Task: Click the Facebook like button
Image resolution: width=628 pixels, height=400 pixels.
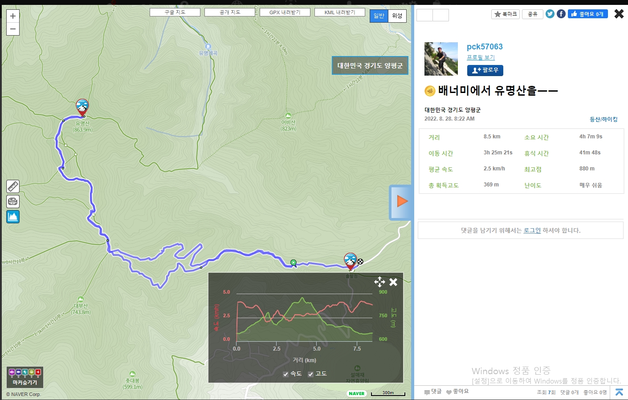Action: [x=587, y=14]
